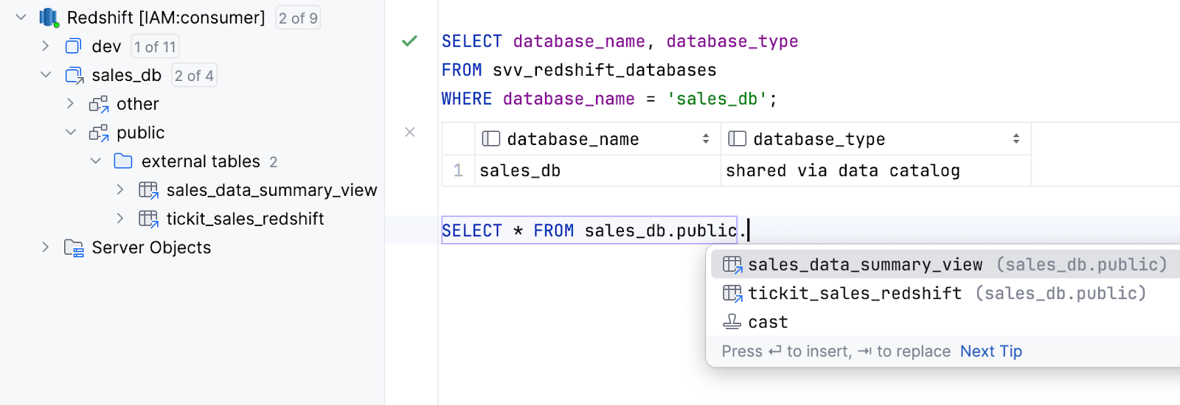Click the external tables folder icon
Image resolution: width=1180 pixels, height=405 pixels.
[123, 161]
